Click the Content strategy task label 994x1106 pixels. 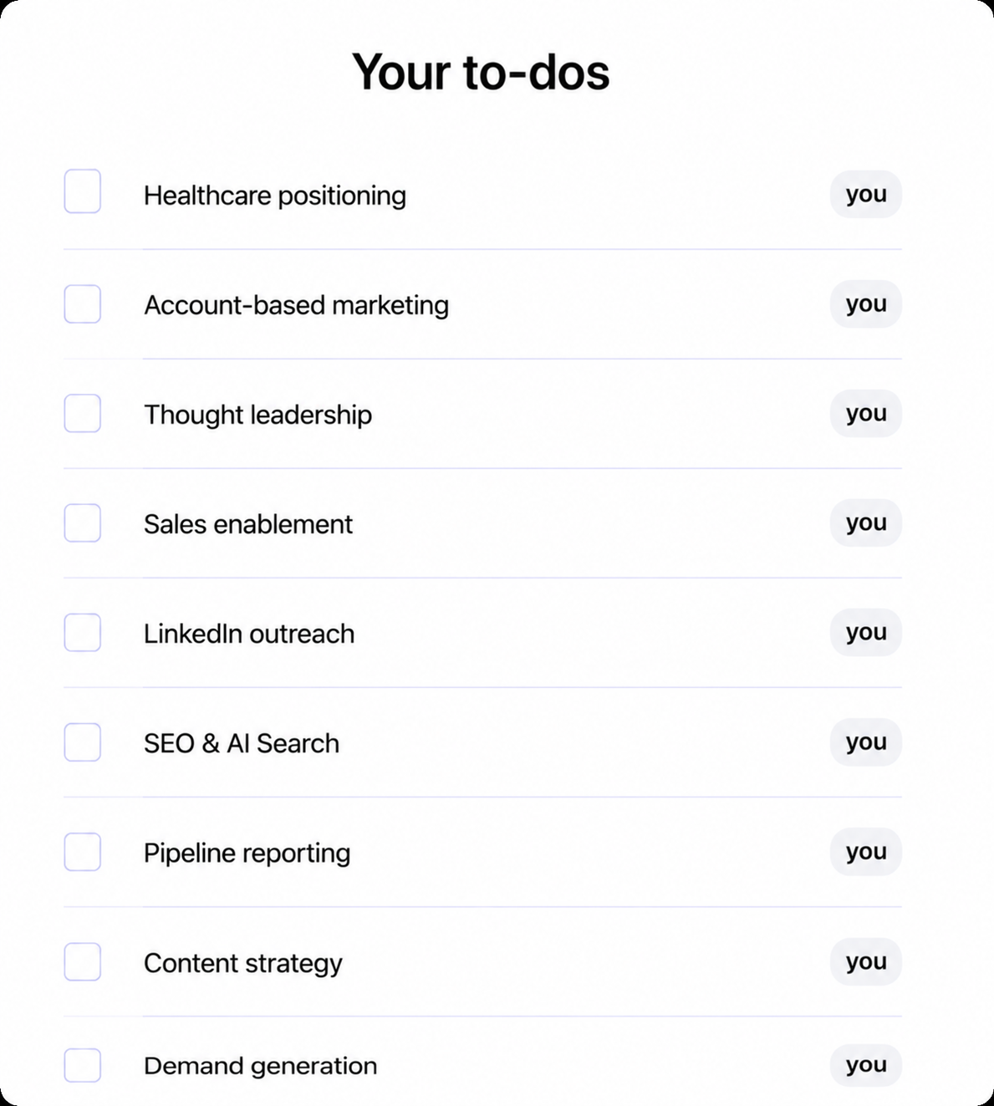click(243, 963)
